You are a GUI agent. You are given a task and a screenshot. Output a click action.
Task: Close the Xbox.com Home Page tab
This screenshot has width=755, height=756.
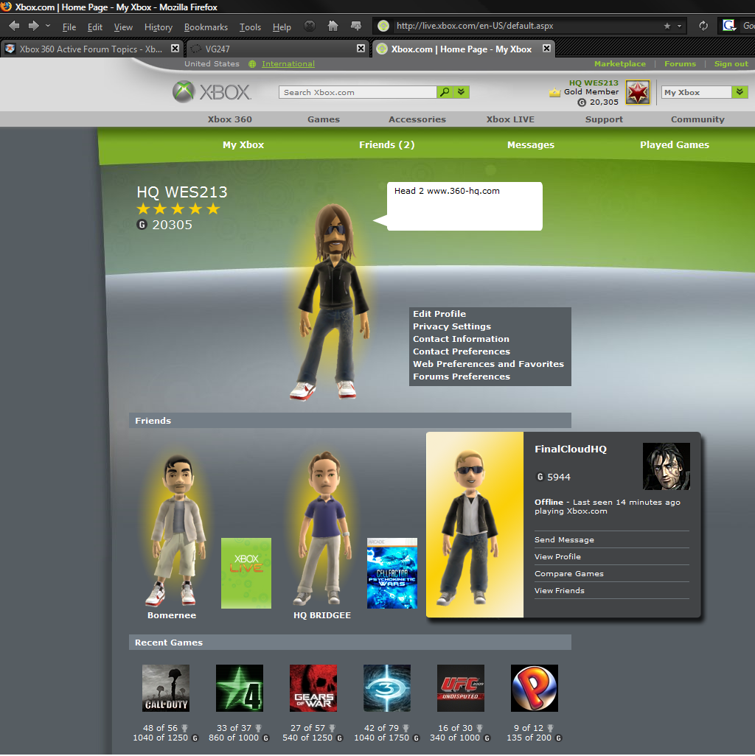click(x=546, y=48)
